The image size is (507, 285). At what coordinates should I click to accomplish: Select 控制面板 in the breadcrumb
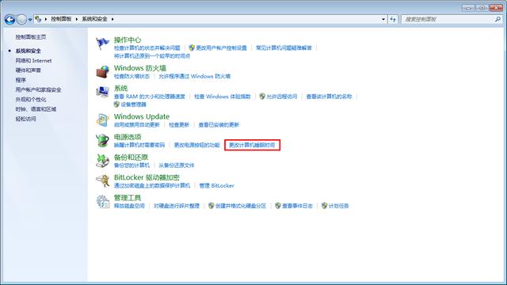(x=61, y=19)
